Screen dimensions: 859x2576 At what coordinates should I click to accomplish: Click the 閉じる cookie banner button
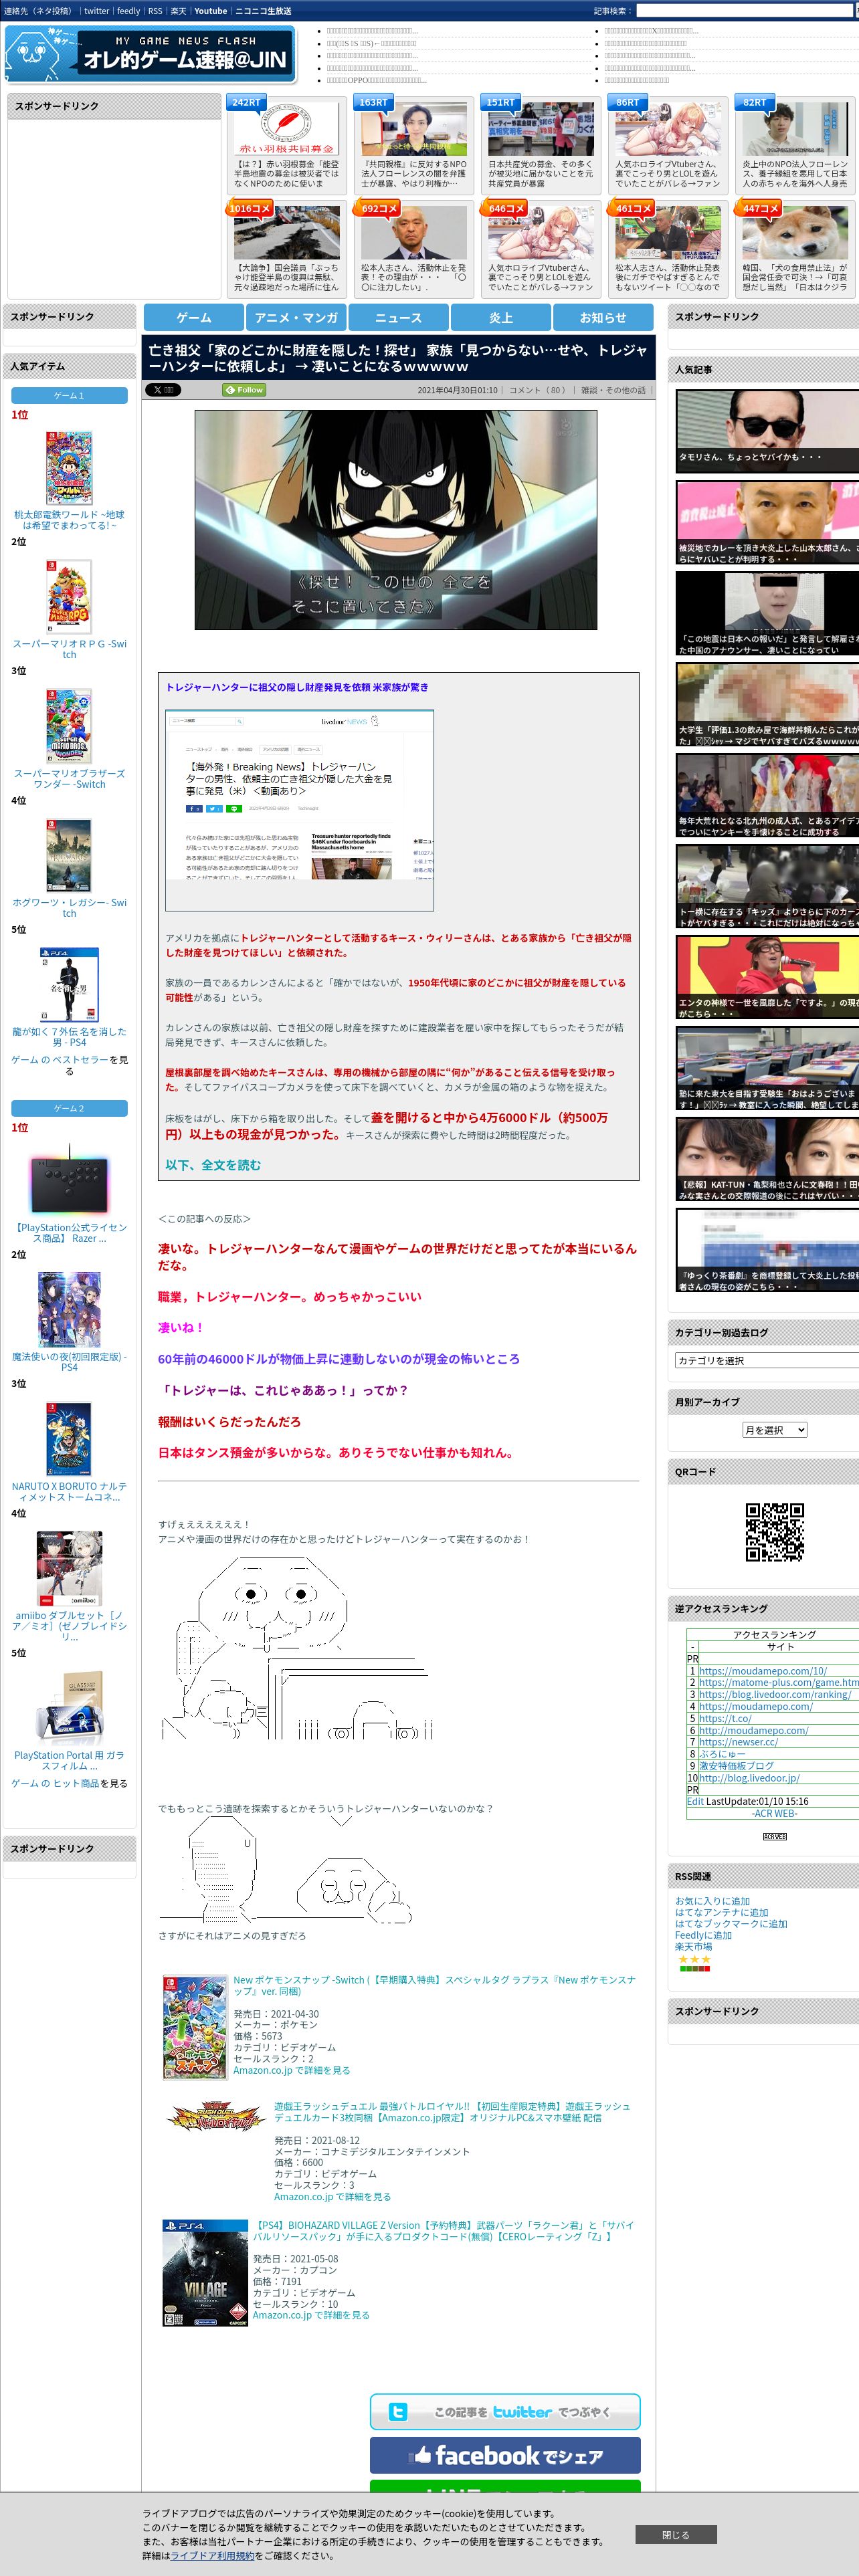click(675, 2534)
